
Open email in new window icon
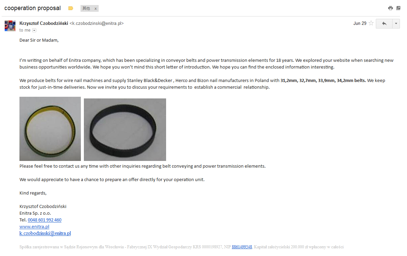point(398,8)
